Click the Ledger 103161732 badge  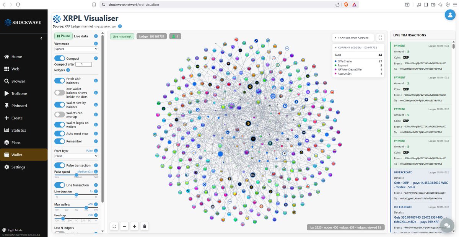pyautogui.click(x=152, y=36)
